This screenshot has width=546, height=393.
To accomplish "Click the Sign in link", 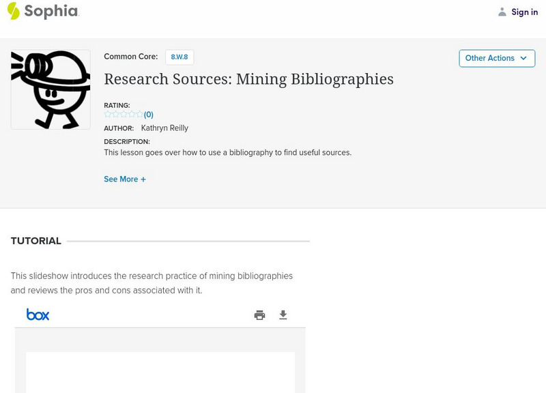I will coord(524,12).
